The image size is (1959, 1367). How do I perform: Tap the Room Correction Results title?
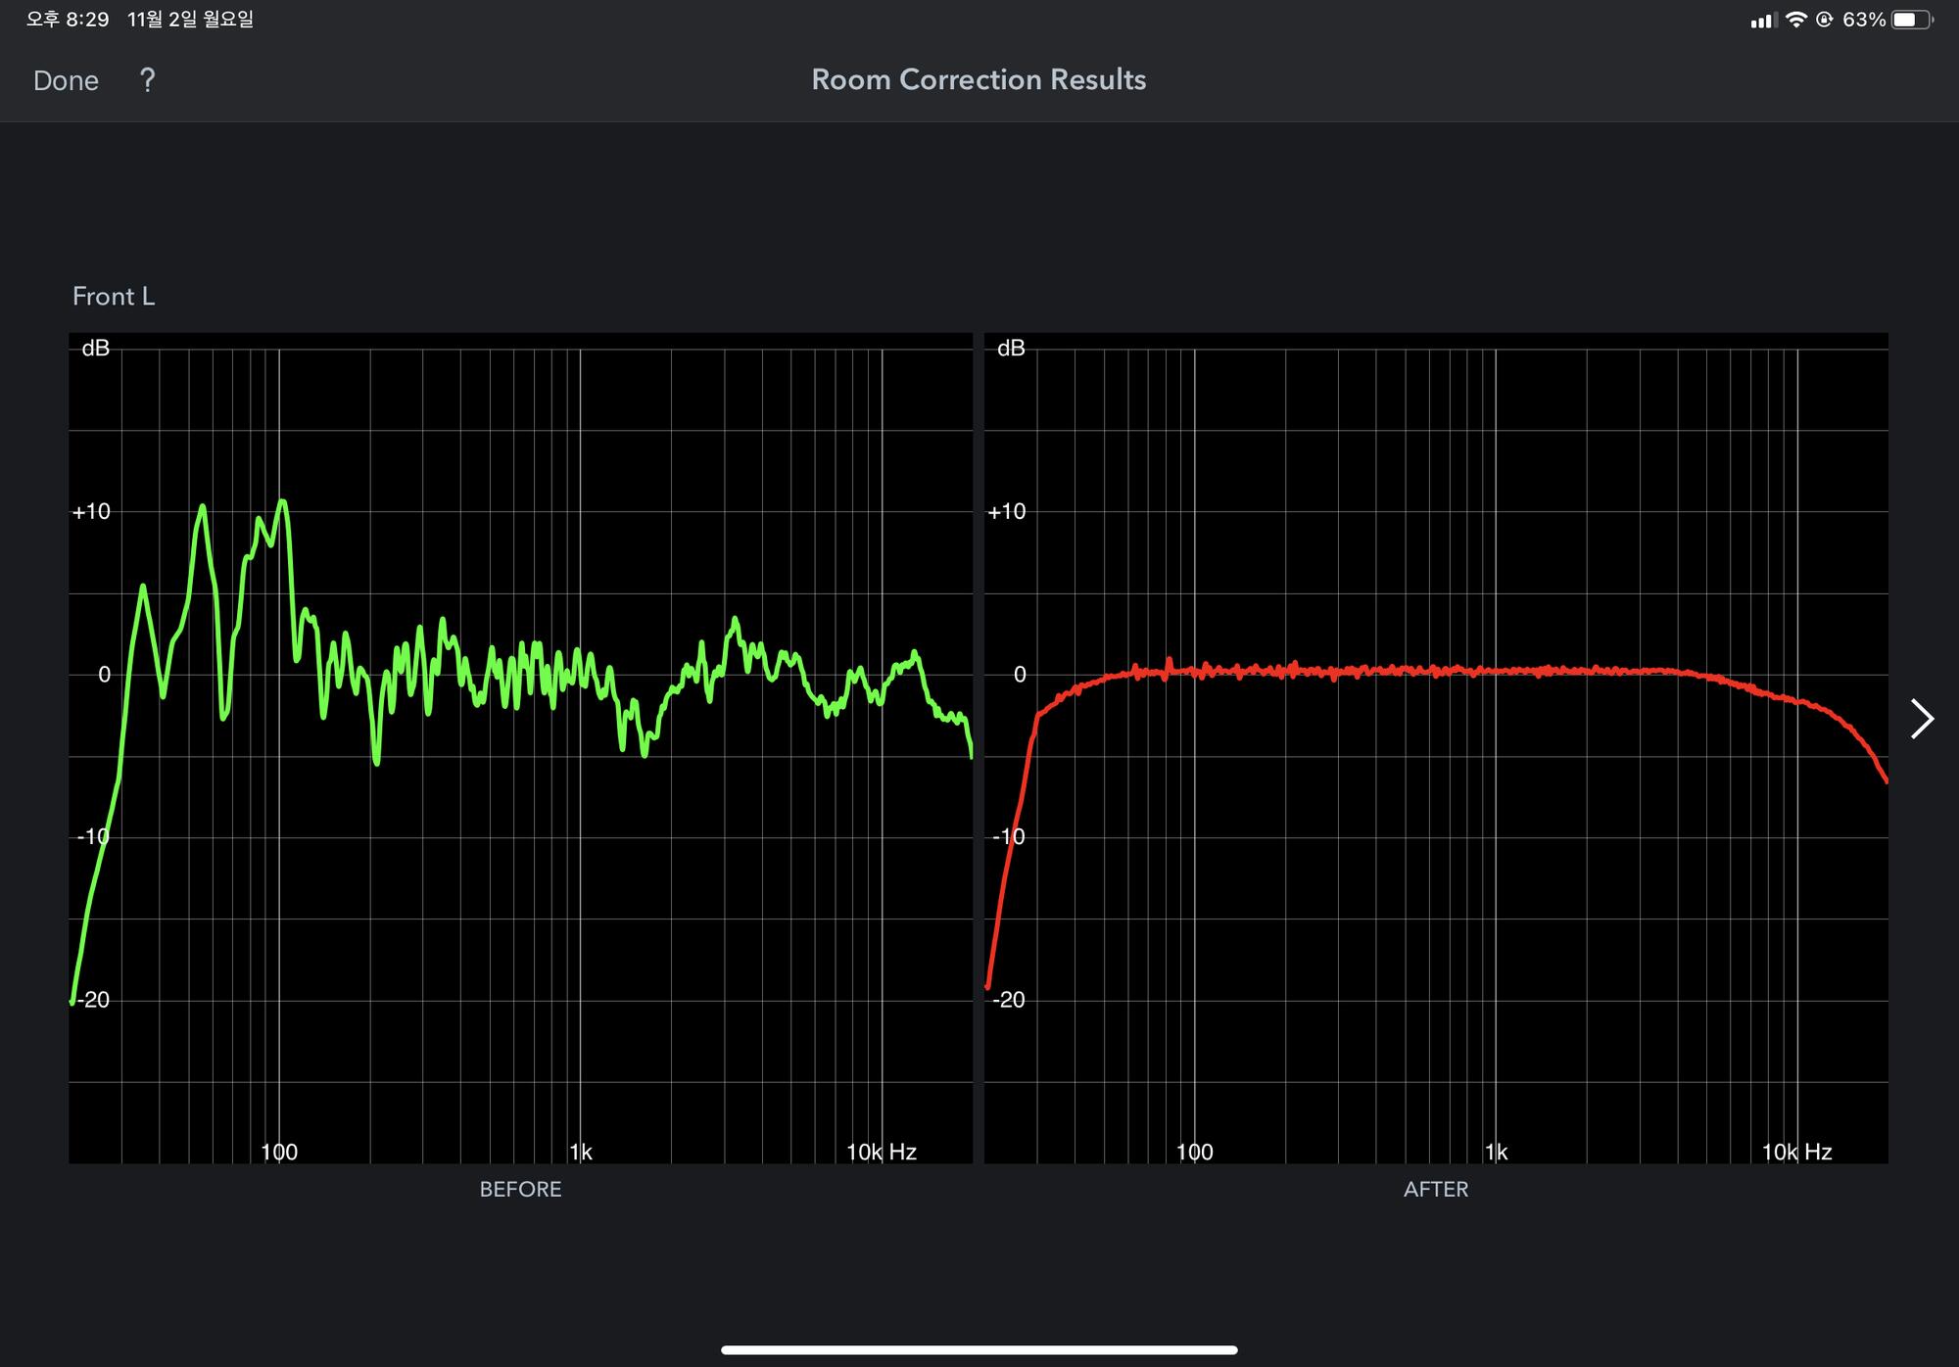point(979,80)
